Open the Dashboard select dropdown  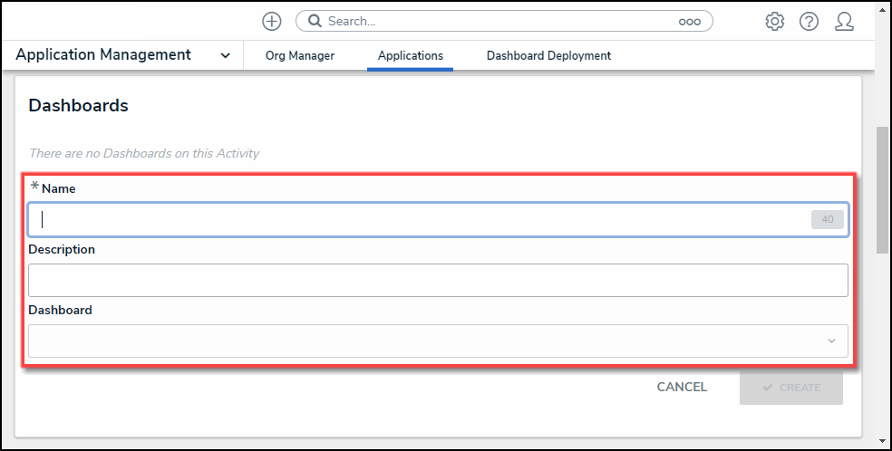click(438, 341)
